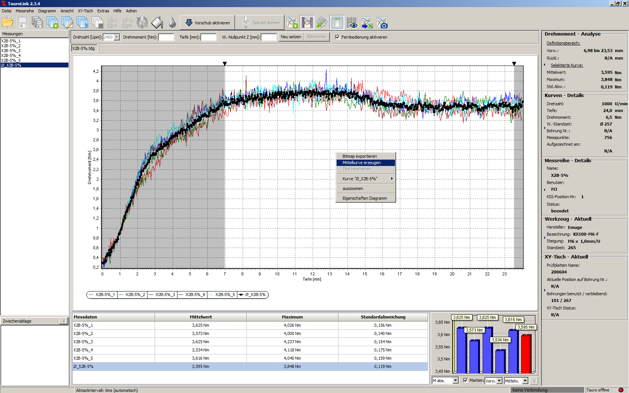This screenshot has height=393, width=629.
Task: Click the Abbrechen button
Action: [x=316, y=37]
